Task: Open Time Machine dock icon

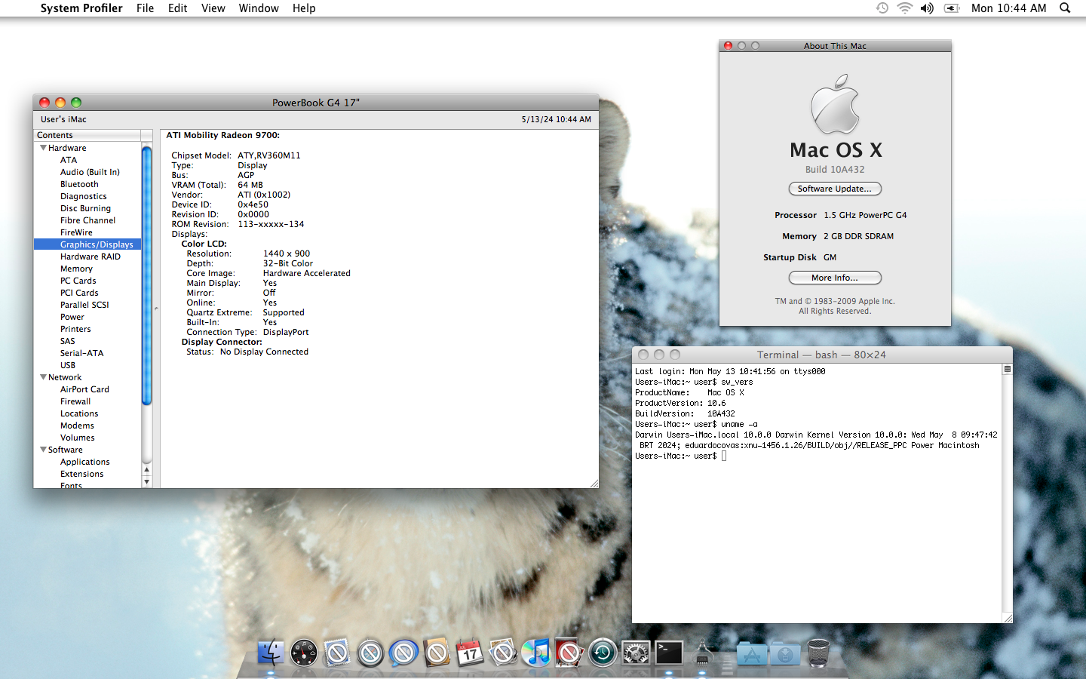Action: click(603, 653)
